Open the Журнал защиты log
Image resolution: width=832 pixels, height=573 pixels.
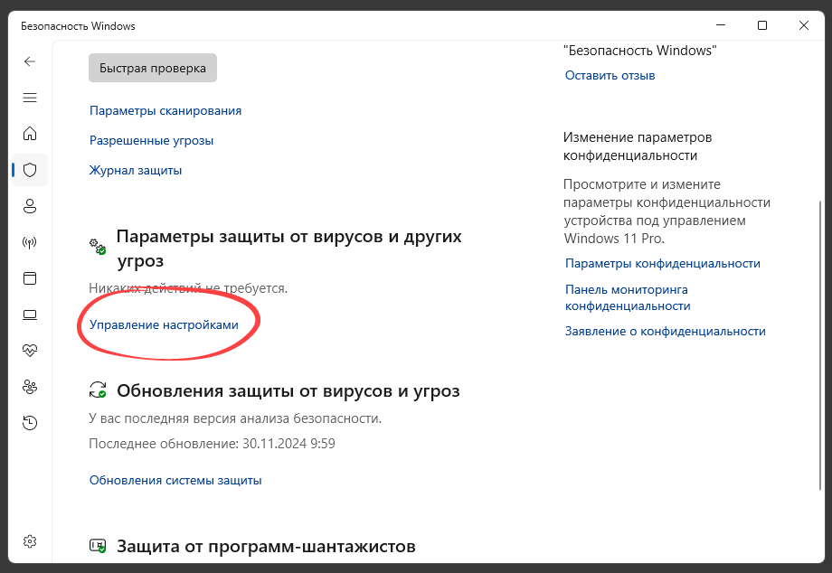click(135, 170)
